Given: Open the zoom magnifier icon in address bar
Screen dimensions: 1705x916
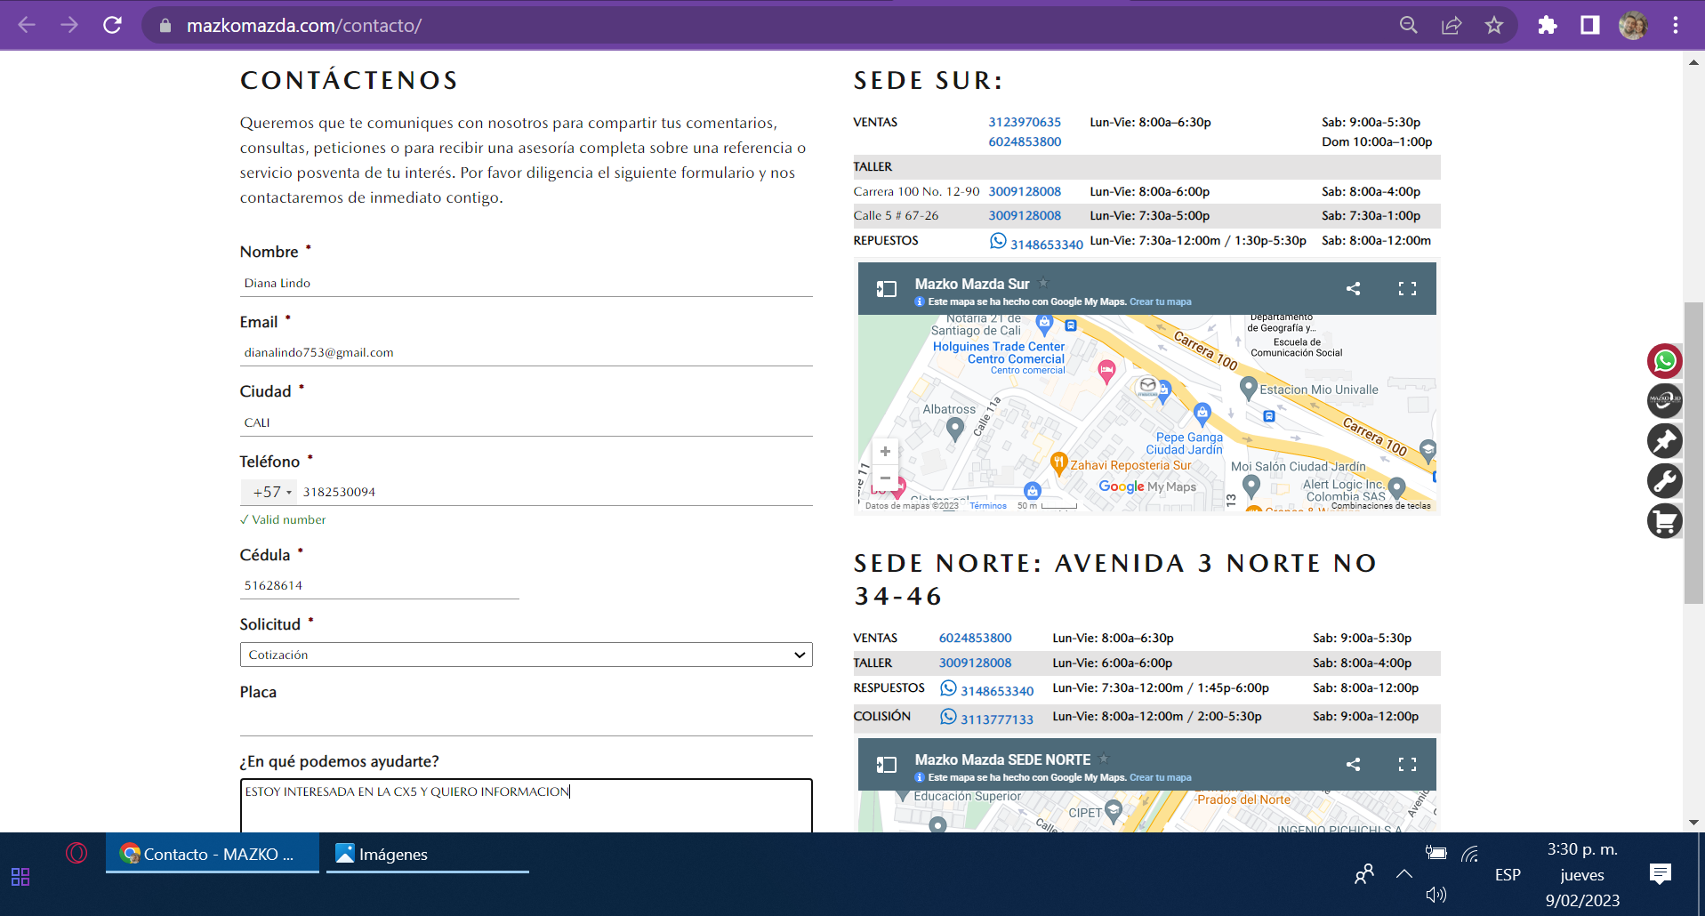Looking at the screenshot, I should 1409,25.
